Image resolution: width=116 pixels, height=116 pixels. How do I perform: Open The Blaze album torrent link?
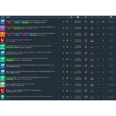(x=30, y=97)
